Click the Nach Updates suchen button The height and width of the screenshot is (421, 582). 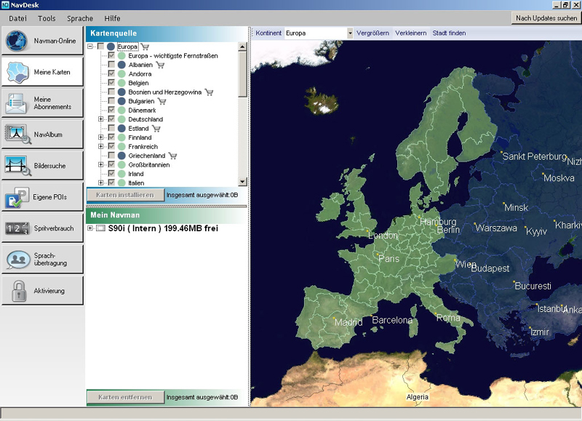546,17
